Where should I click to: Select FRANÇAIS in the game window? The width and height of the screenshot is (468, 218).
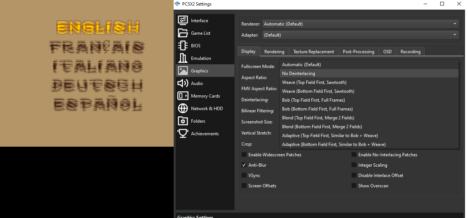tap(97, 47)
